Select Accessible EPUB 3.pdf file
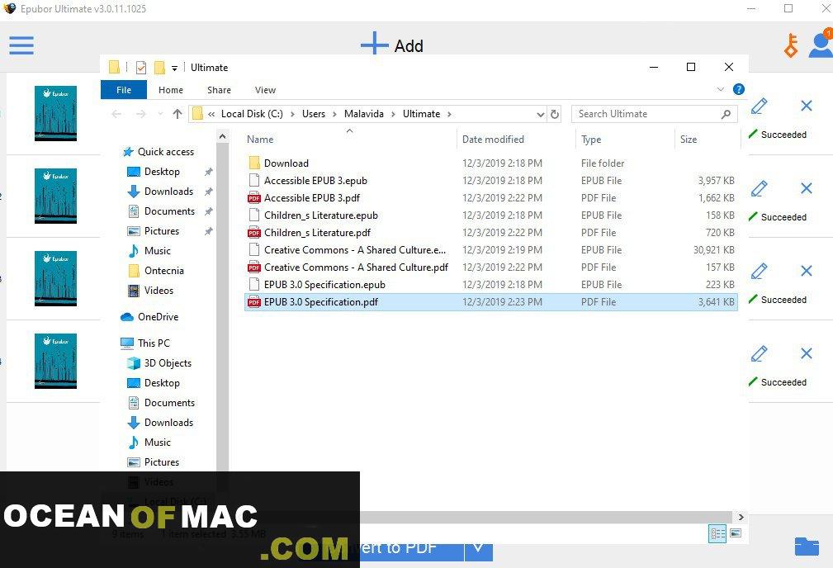Image resolution: width=833 pixels, height=568 pixels. 491,197
